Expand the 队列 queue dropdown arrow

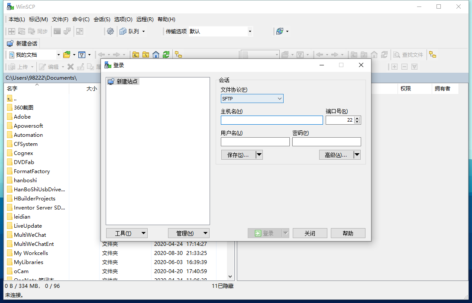click(x=144, y=31)
